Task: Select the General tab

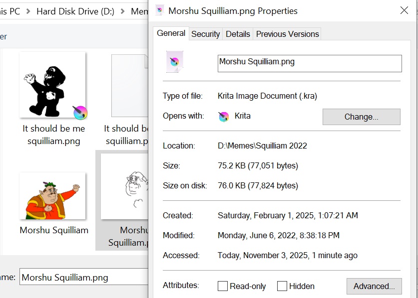Action: (171, 33)
